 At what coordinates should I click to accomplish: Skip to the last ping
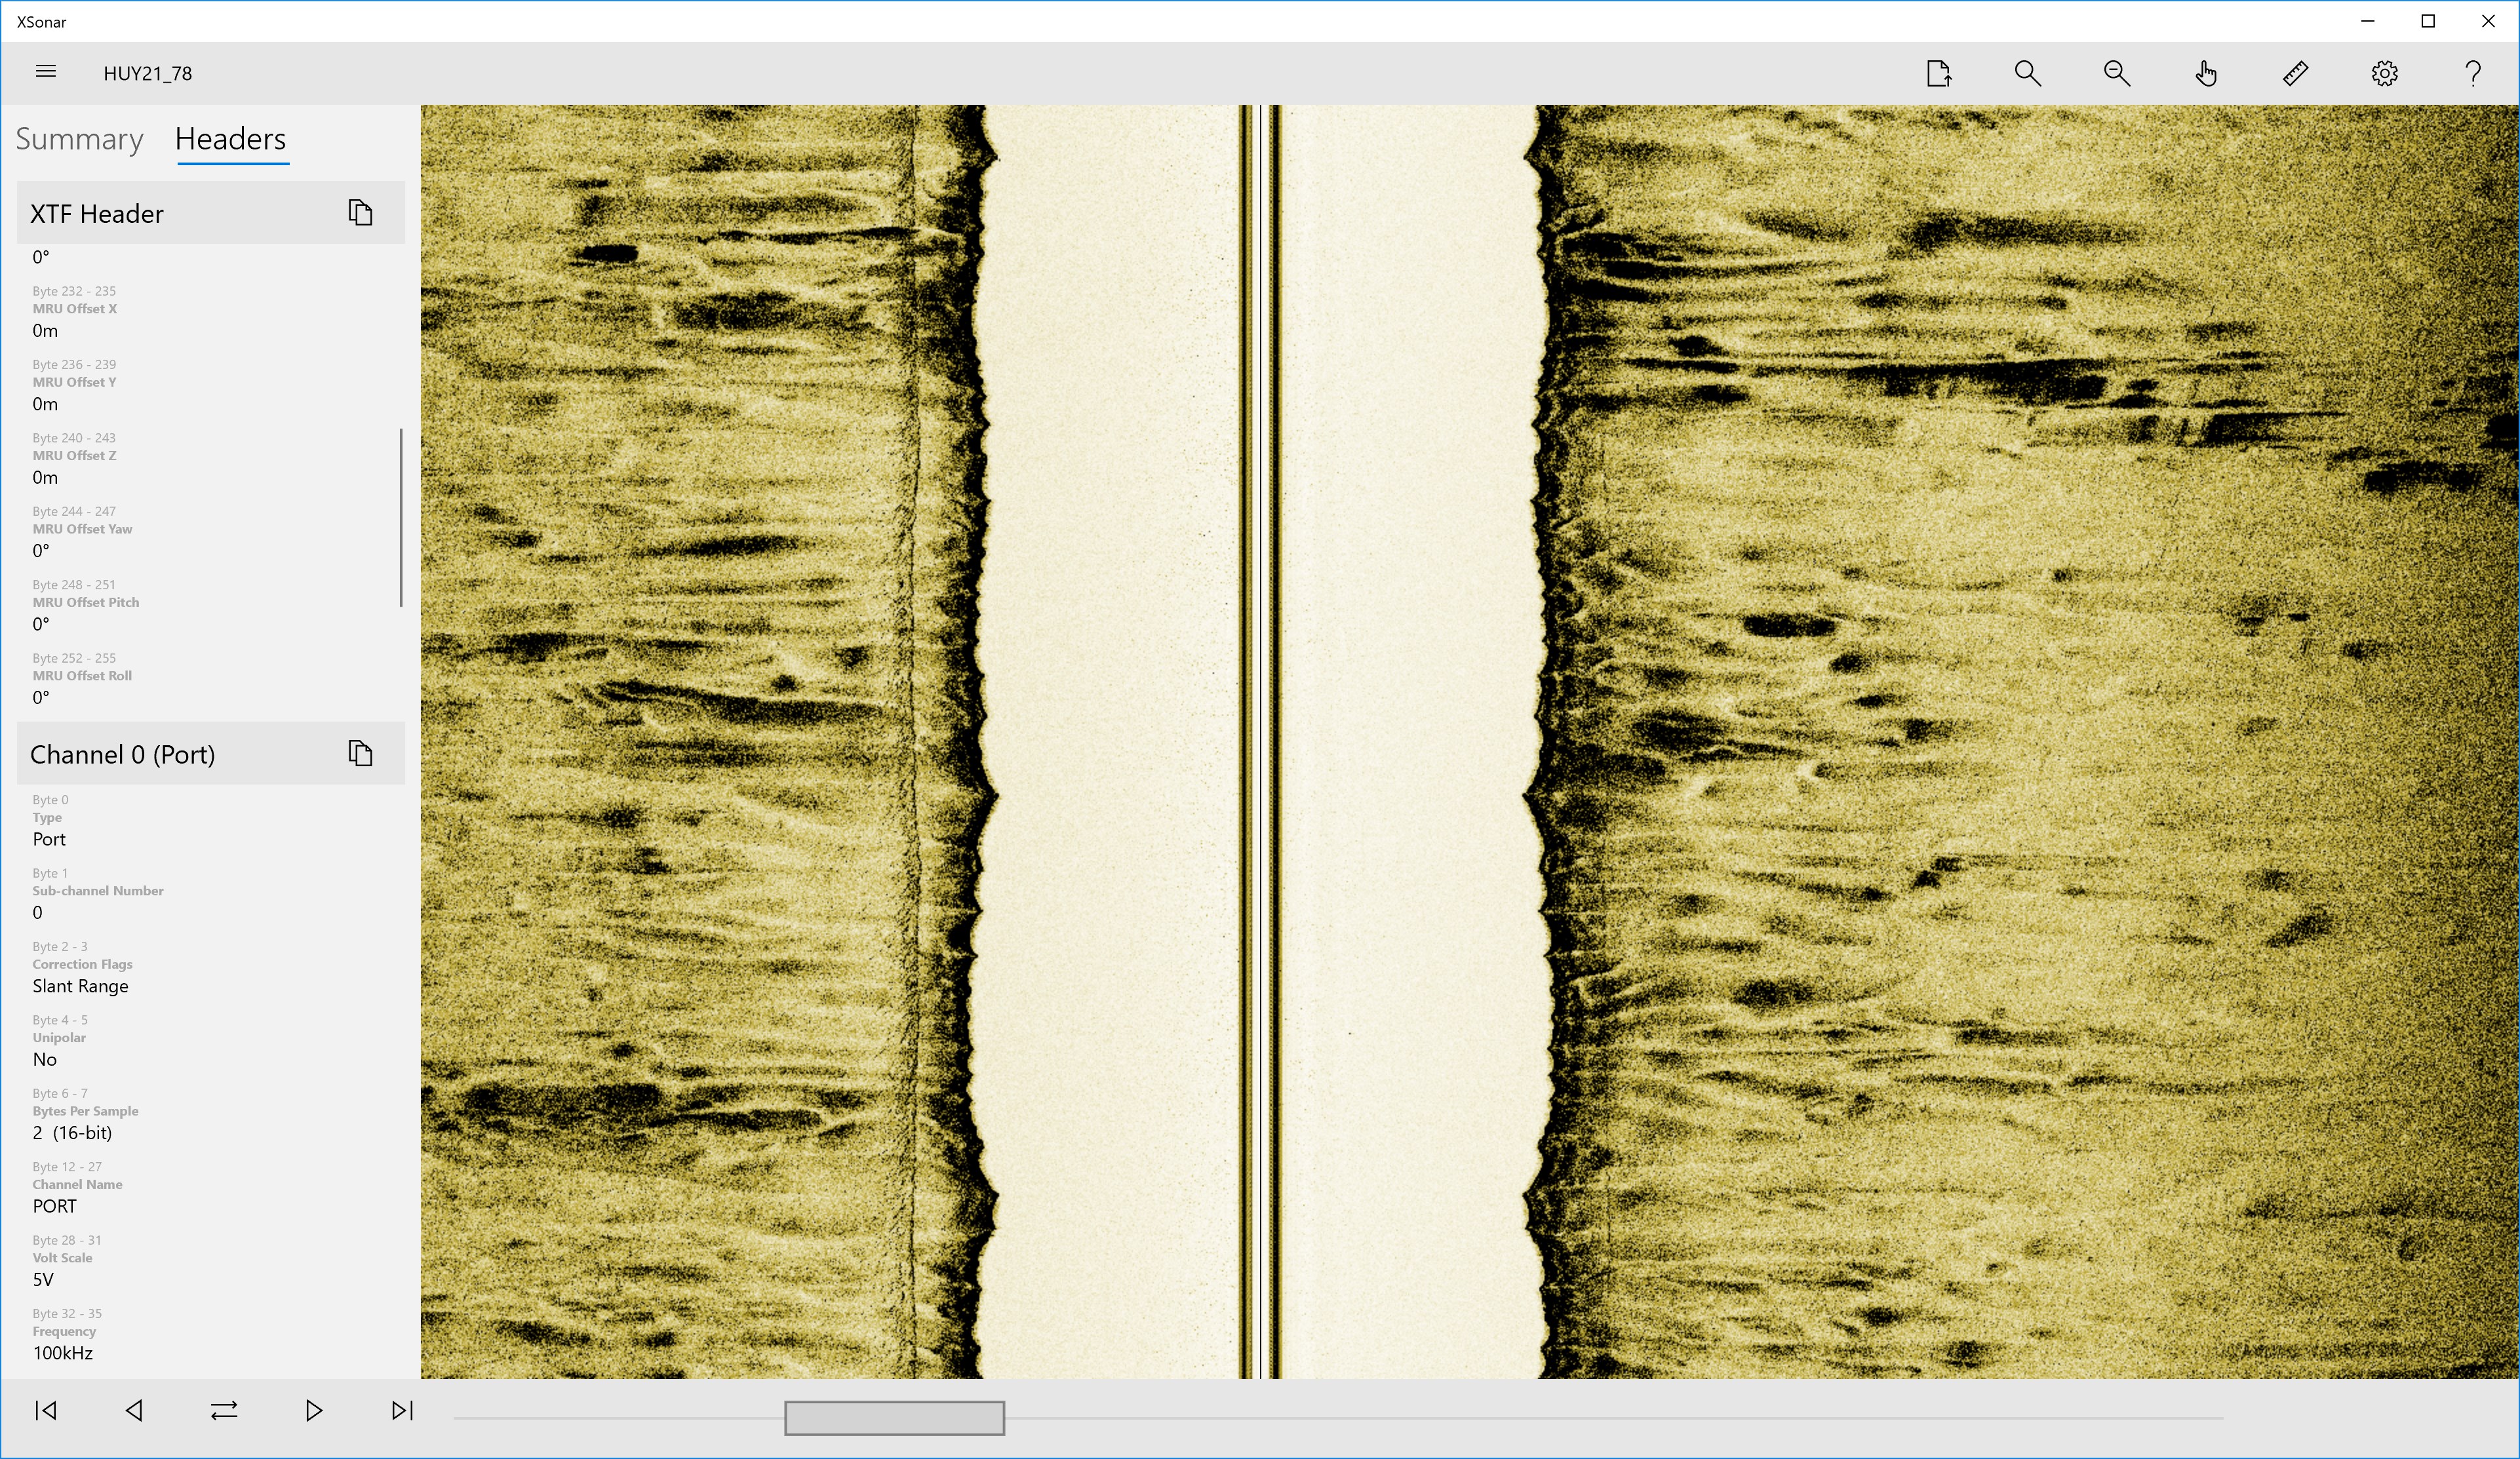402,1410
